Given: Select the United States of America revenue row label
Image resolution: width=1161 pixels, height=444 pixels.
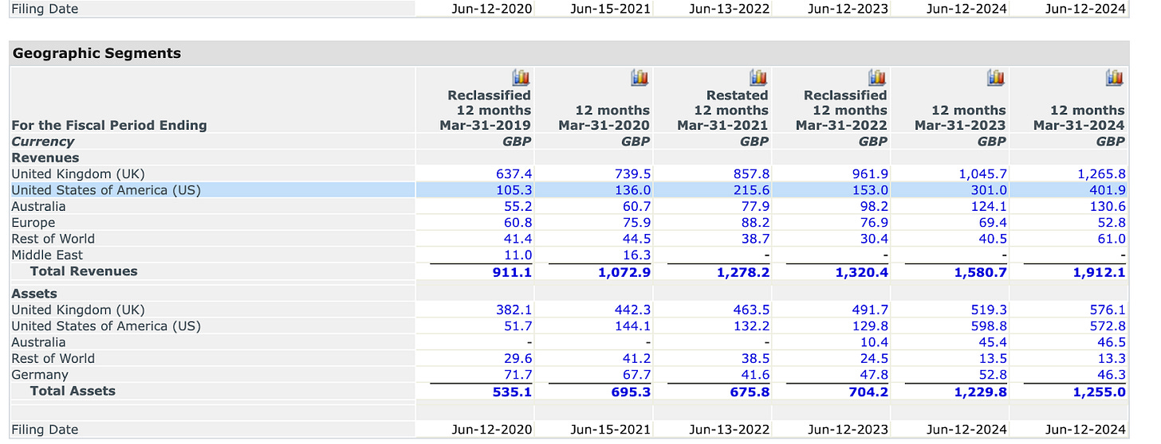Looking at the screenshot, I should (106, 190).
